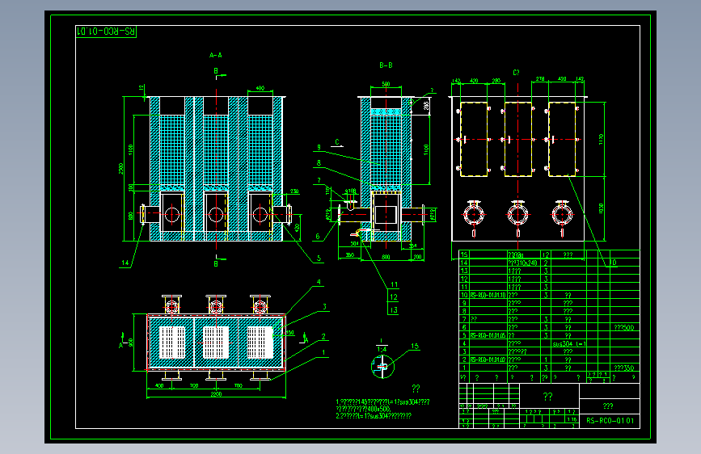
Task: Select the first line of the notes text
Action: (x=382, y=402)
